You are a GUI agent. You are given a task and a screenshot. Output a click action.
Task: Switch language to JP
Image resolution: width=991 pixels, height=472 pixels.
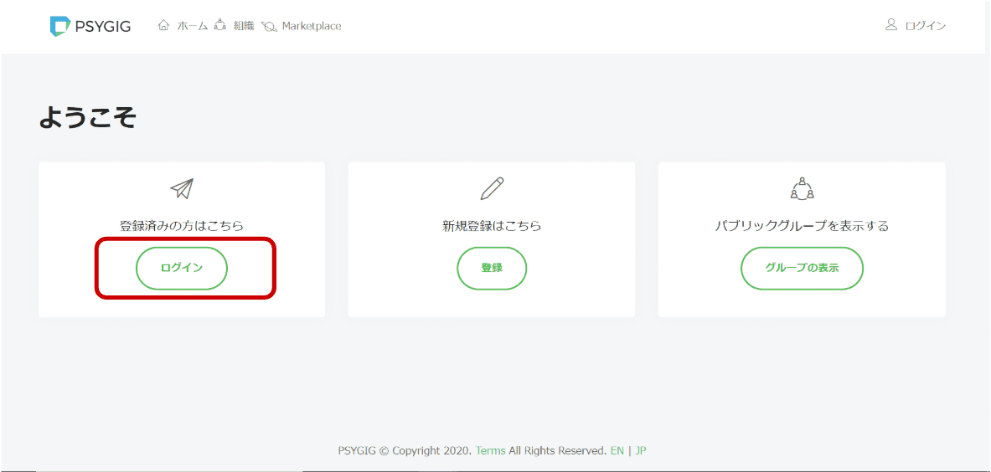click(x=641, y=450)
